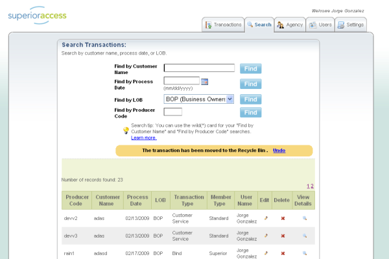Open the Learn more link
Viewport: 389px width, 259px height.
[144, 138]
